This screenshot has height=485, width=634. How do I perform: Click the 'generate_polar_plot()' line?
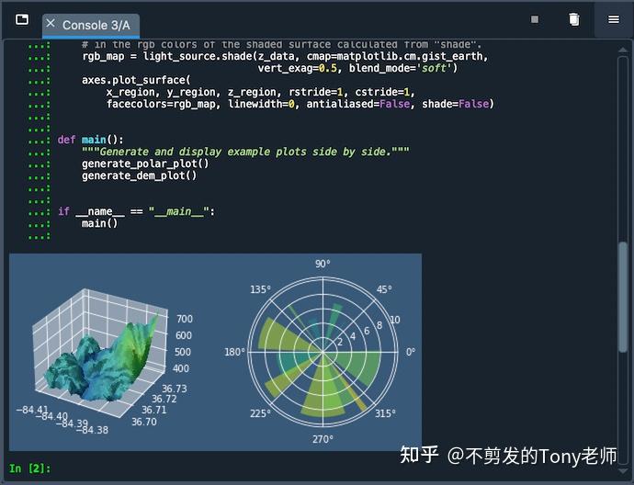pyautogui.click(x=145, y=164)
